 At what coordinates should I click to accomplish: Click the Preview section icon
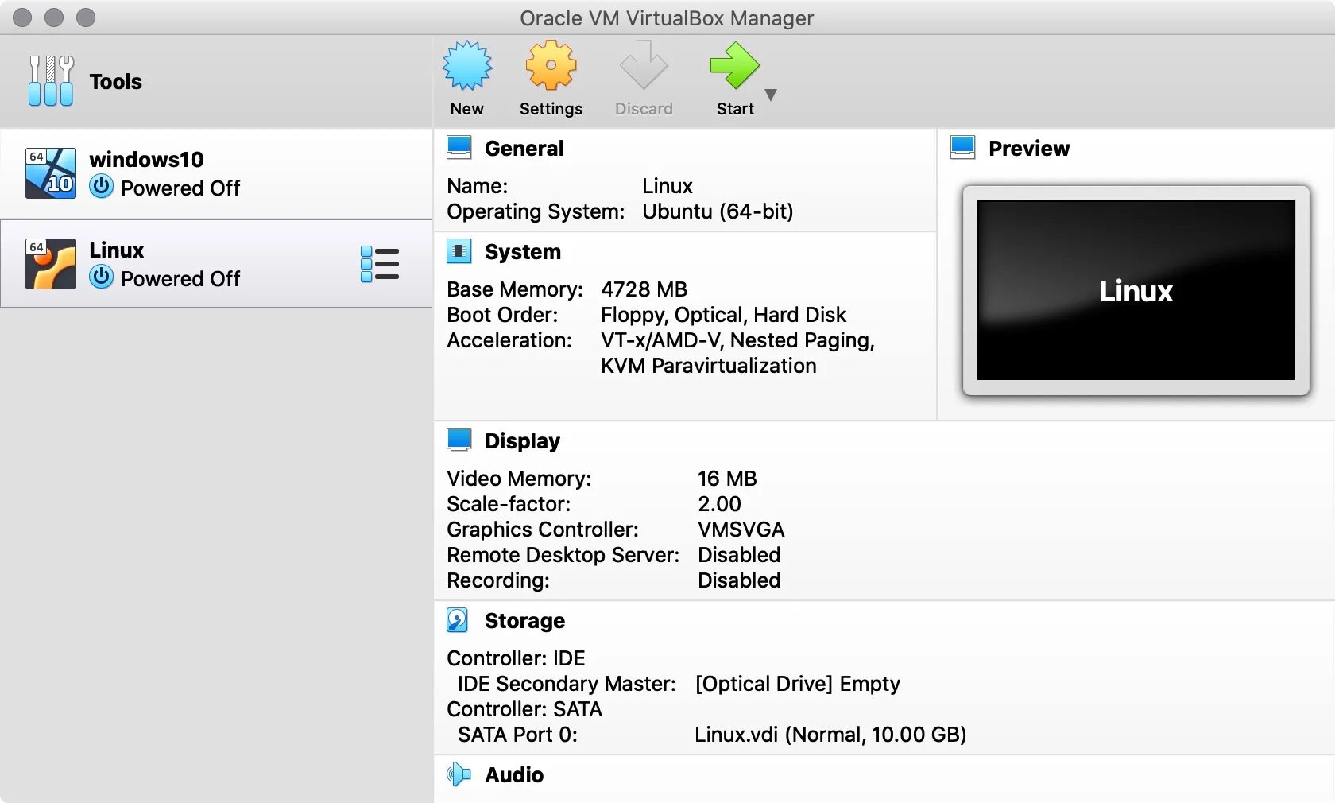963,148
